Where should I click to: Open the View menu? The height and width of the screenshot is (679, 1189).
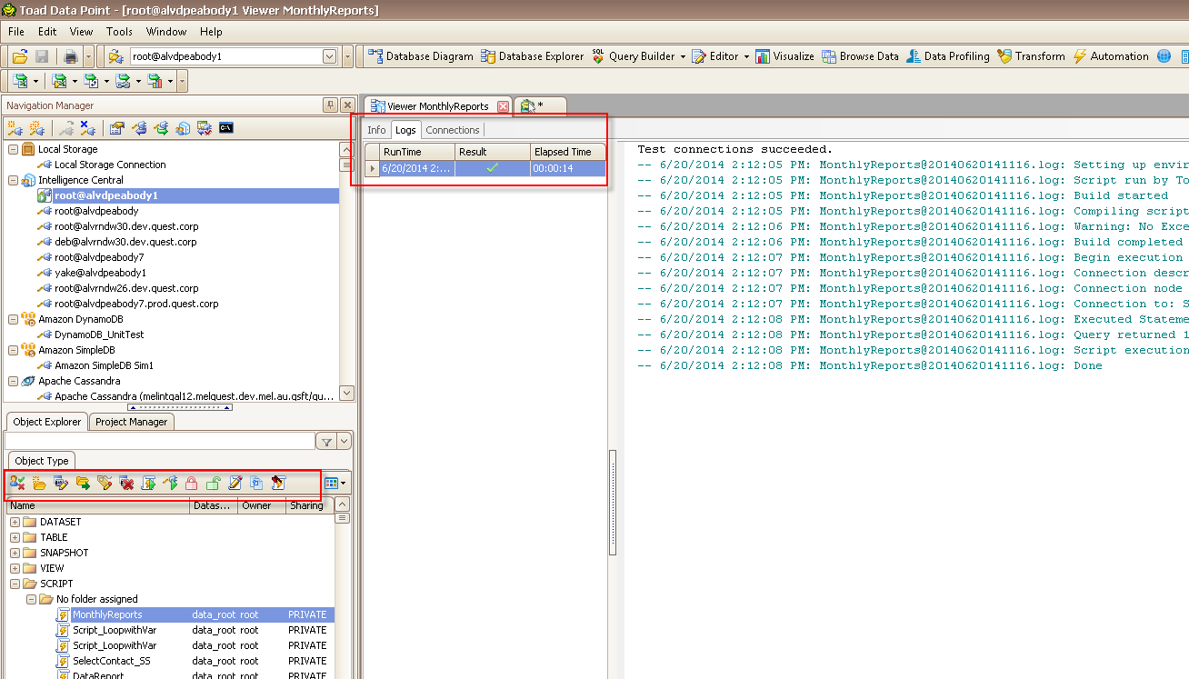(x=82, y=32)
